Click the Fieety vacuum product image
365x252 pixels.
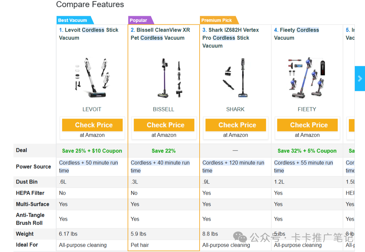307,78
